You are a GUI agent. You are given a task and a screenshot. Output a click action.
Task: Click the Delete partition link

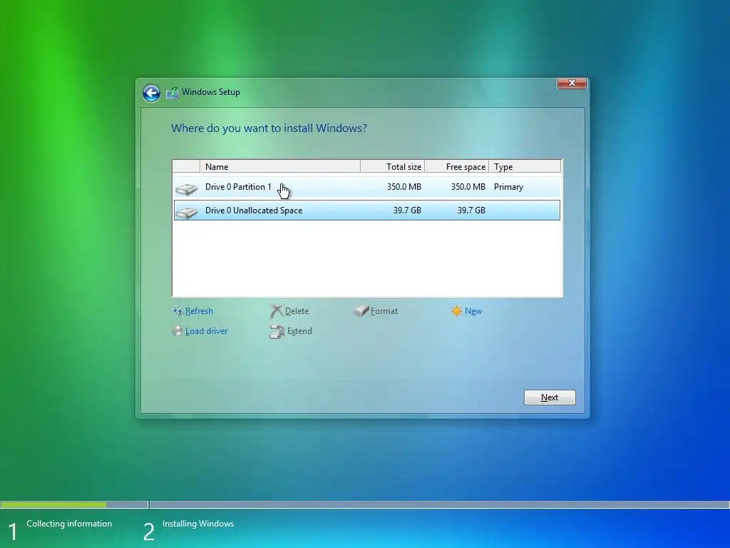tap(297, 311)
